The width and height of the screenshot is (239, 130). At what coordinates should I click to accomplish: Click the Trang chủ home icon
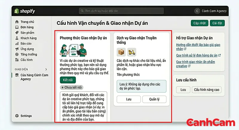(17, 22)
